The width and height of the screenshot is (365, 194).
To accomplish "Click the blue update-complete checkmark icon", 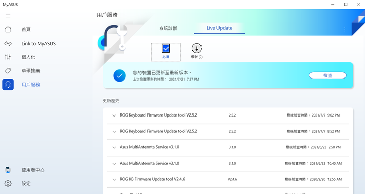I will tap(120, 75).
